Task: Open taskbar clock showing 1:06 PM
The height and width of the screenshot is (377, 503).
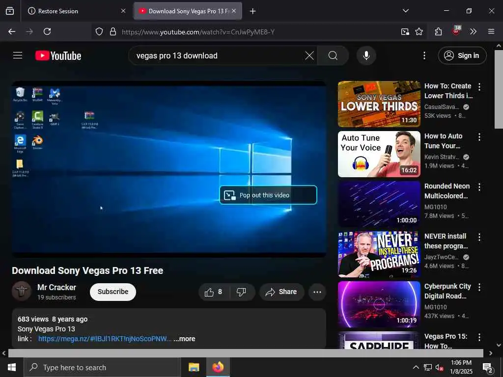Action: (461, 367)
